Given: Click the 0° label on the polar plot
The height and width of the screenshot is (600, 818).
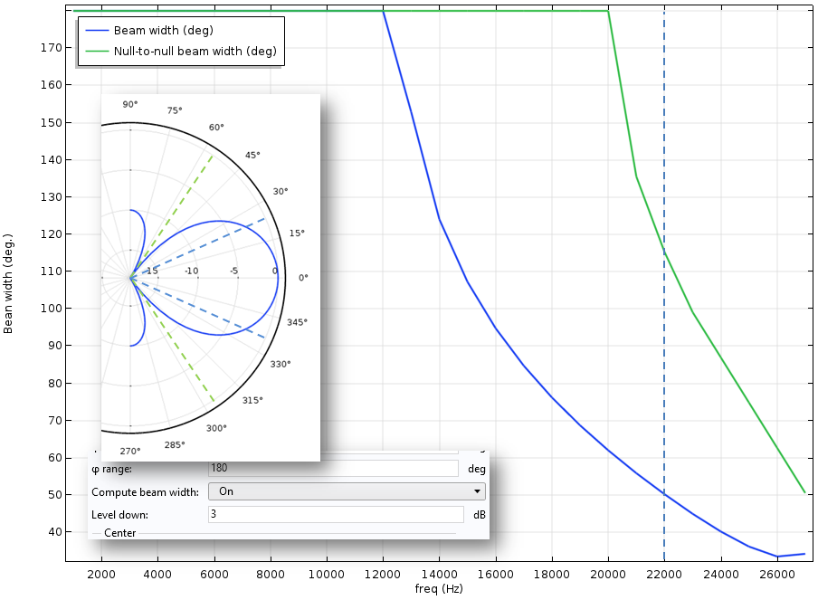Looking at the screenshot, I should click(x=303, y=278).
